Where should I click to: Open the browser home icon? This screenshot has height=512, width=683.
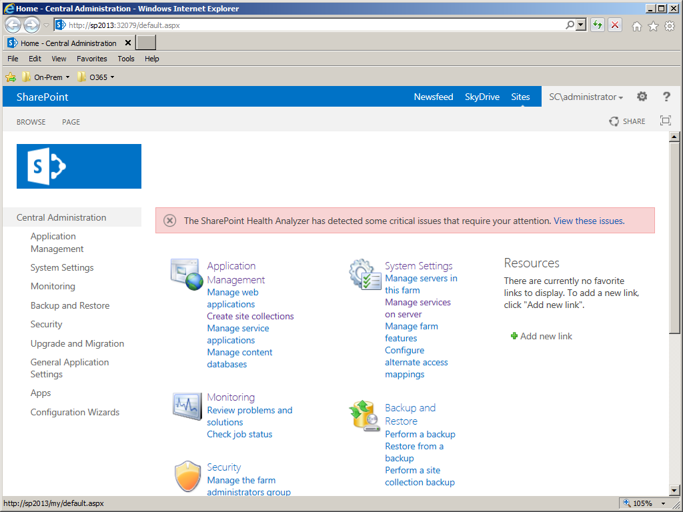coord(636,26)
